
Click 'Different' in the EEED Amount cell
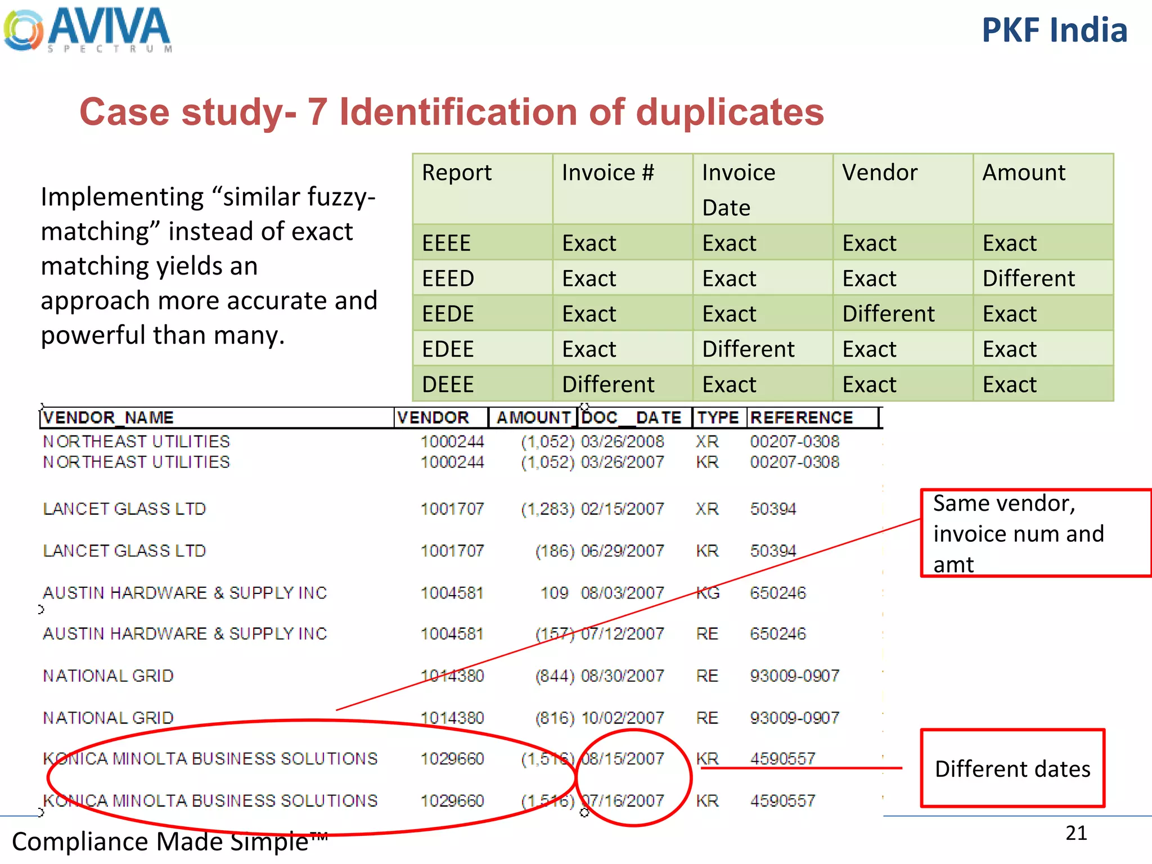tap(1028, 278)
